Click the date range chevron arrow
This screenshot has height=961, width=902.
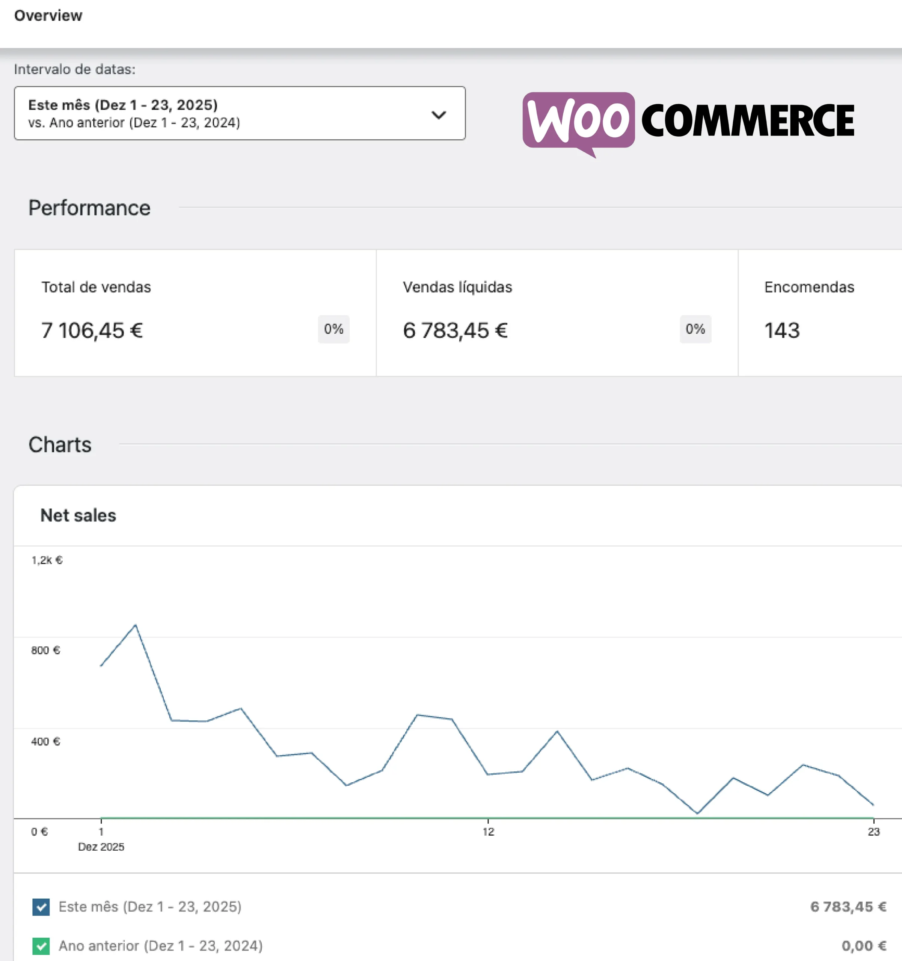(438, 115)
